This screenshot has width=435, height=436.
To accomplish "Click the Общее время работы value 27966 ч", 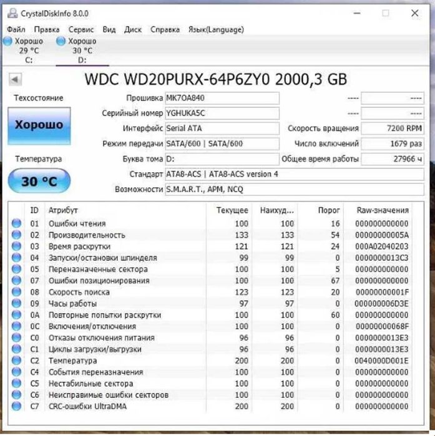I will pos(393,159).
